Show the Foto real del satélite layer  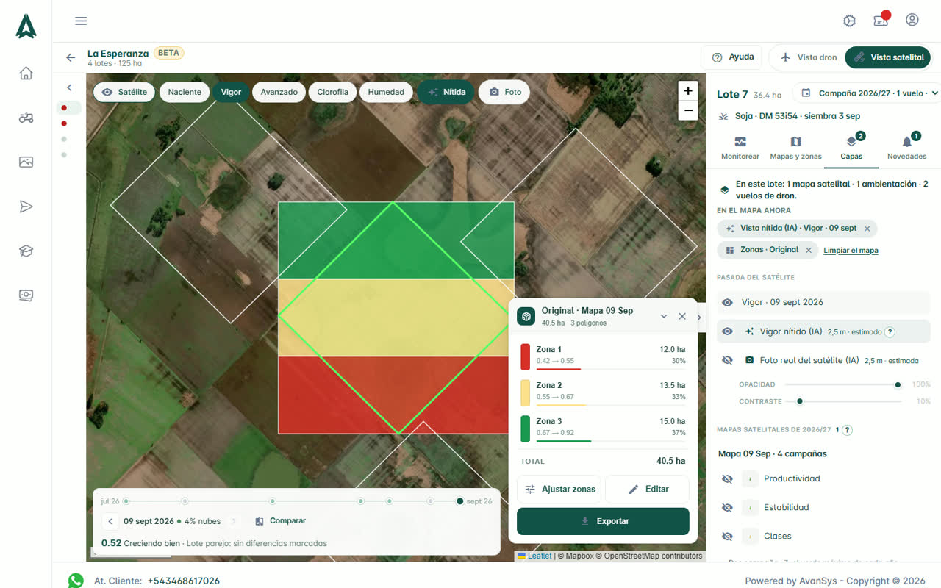(727, 360)
